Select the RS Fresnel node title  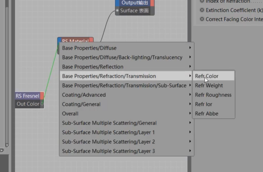pyautogui.click(x=27, y=96)
